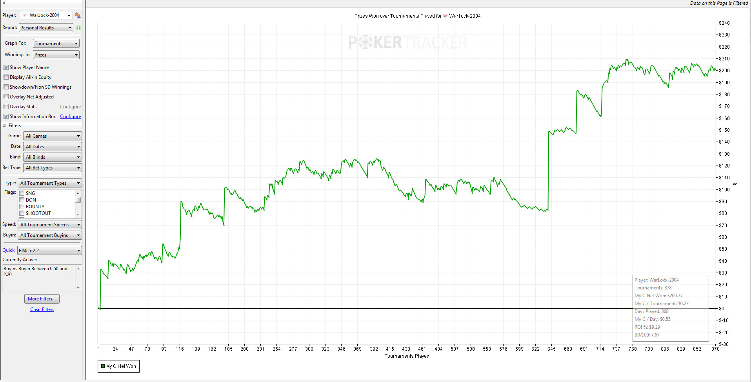Screen dimensions: 751x382
Task: Click the My C Net Won legend label
Action: pyautogui.click(x=121, y=366)
